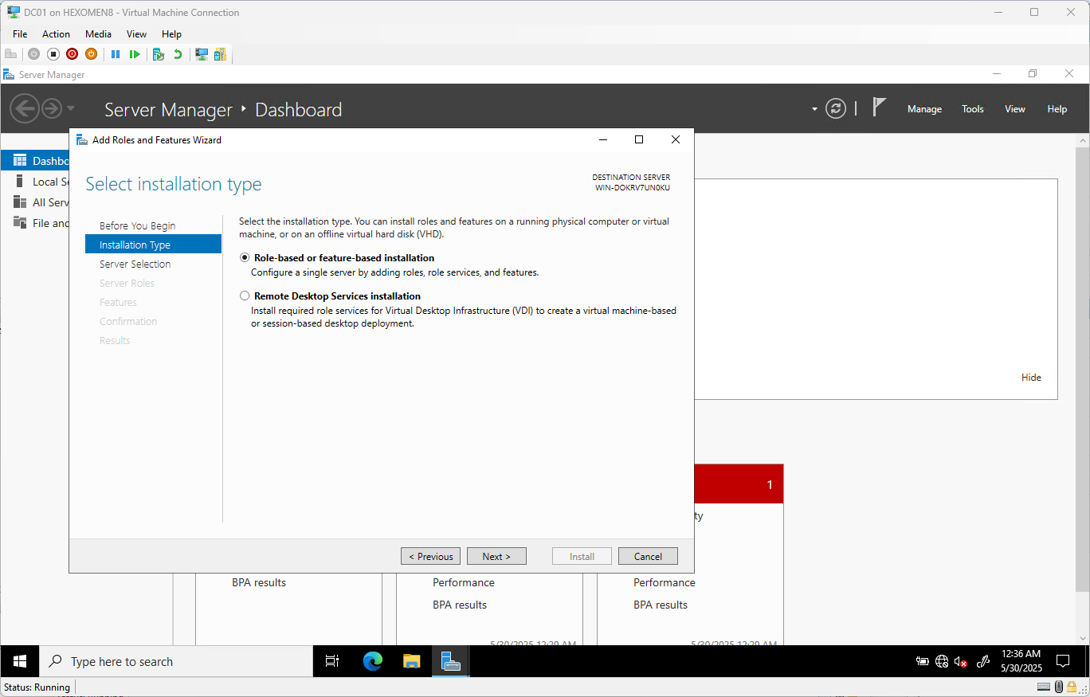
Task: Click the network globe tray icon
Action: click(x=942, y=661)
